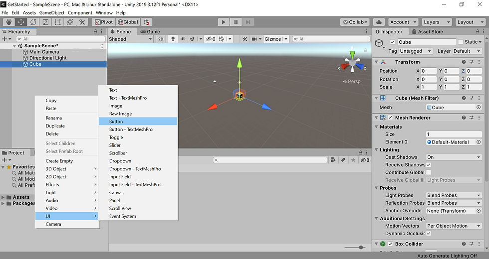Switch to the Game tab
Viewport: 489px width, 259px height.
coord(150,31)
